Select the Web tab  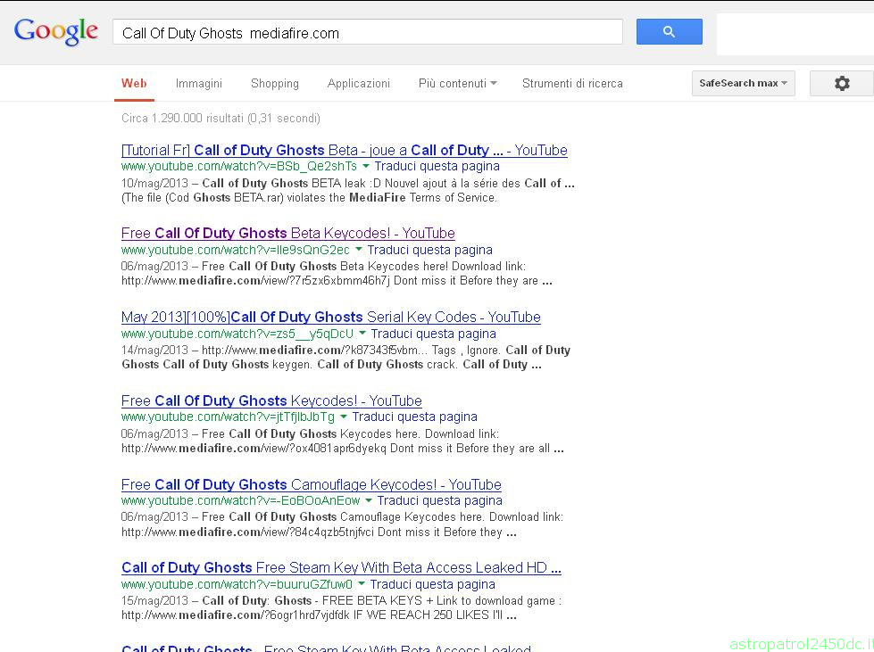(134, 84)
